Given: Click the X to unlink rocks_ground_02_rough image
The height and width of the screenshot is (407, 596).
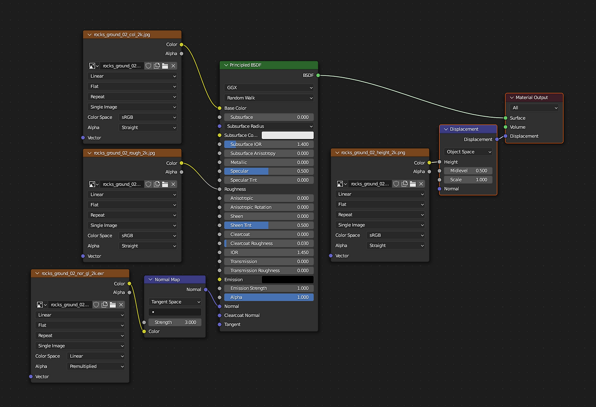Looking at the screenshot, I should point(173,184).
